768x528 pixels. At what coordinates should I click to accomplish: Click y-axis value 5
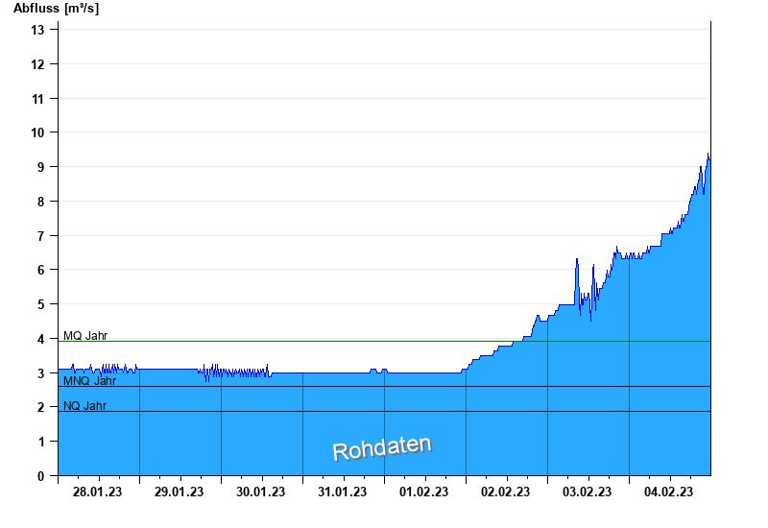[40, 304]
